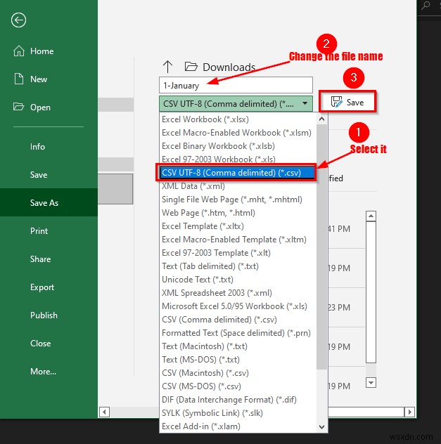
Task: Click horizontal scrollbar left arrow
Action: (104, 412)
